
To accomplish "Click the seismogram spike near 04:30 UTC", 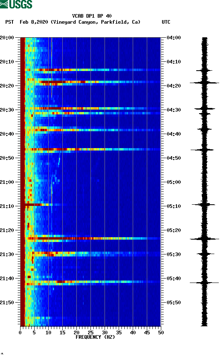I will click(205, 109).
